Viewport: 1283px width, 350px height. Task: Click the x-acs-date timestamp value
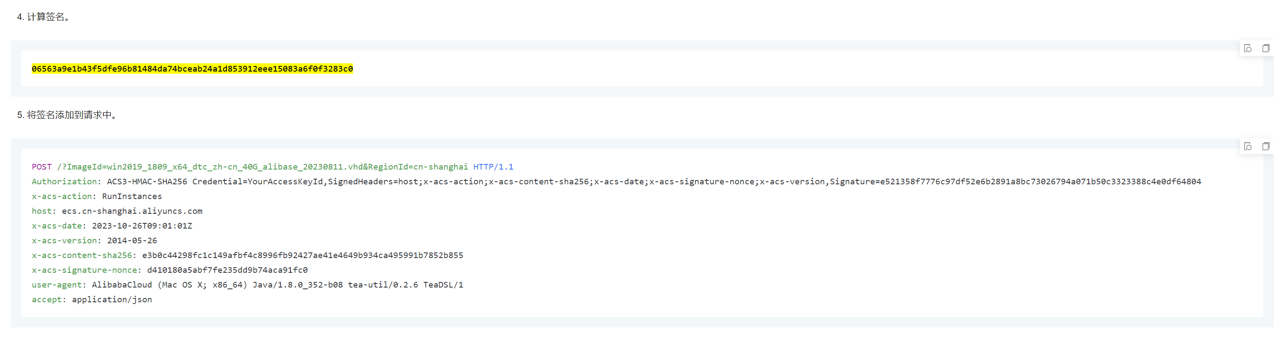coord(142,226)
